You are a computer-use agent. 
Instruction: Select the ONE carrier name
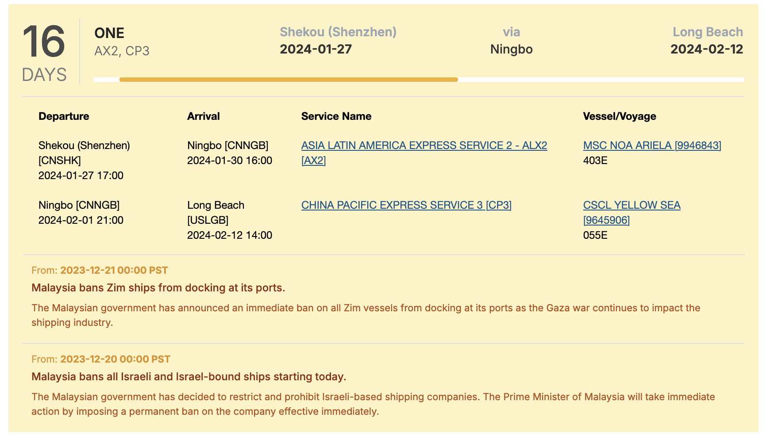[x=109, y=33]
